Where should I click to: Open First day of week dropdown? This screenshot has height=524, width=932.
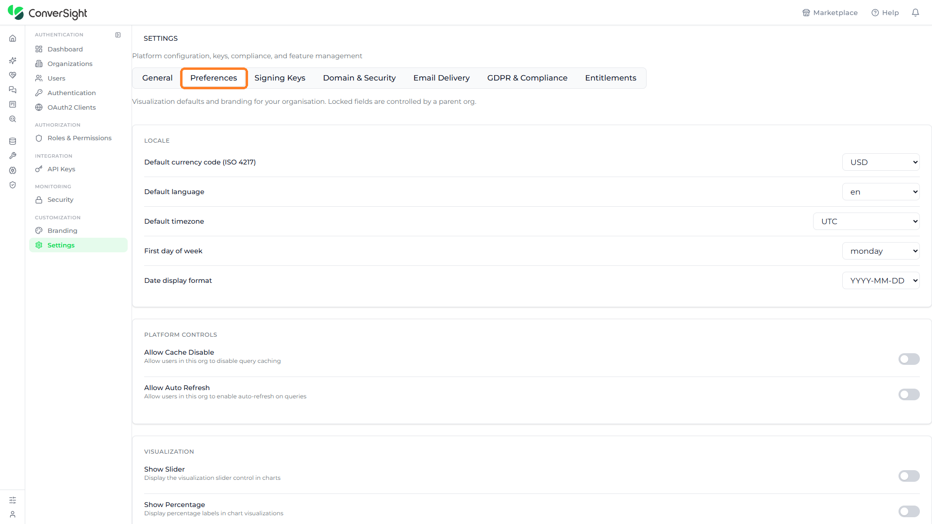[x=881, y=251]
